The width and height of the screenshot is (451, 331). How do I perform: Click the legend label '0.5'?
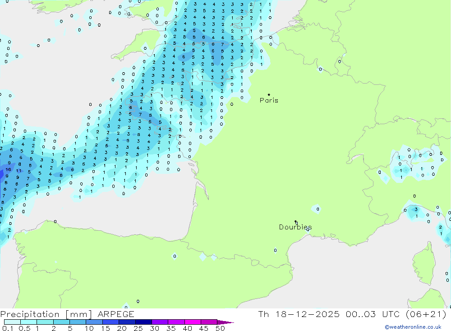coord(24,328)
